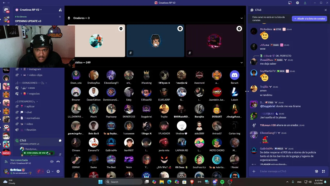Open SoyMartinTV username in chat
330x186 pixels.
(268, 71)
